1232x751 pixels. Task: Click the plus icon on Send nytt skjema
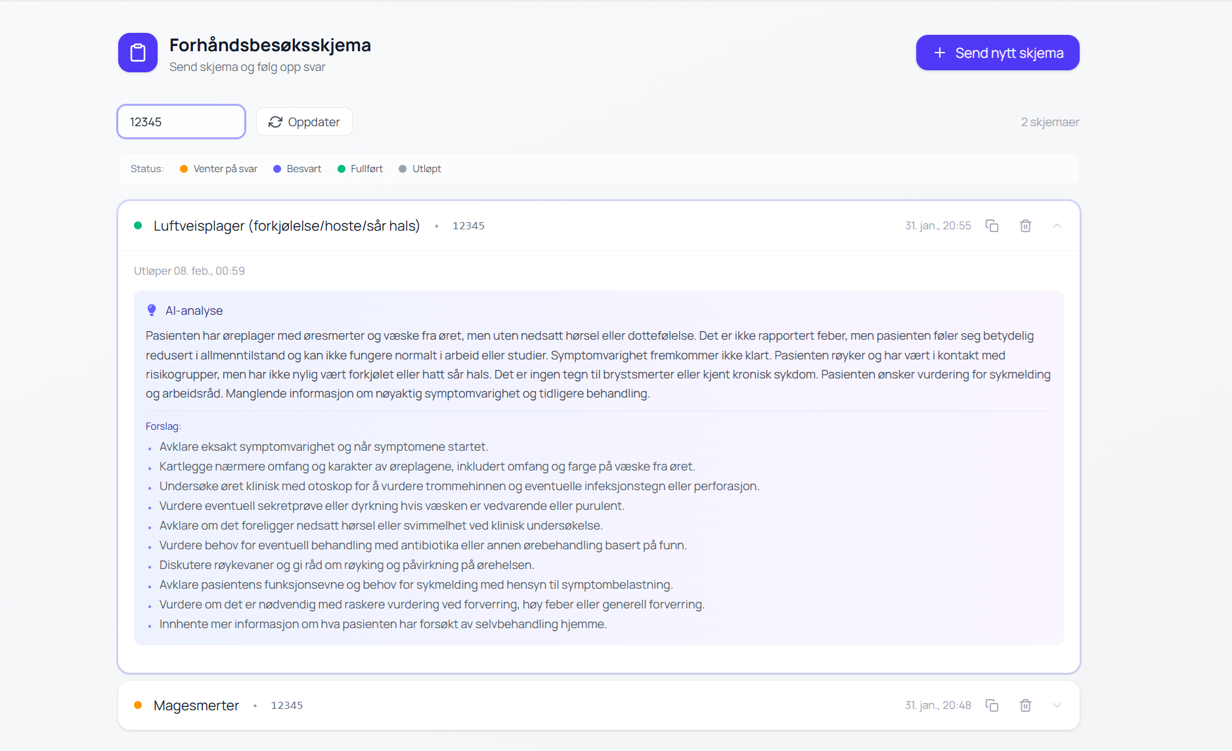(940, 53)
